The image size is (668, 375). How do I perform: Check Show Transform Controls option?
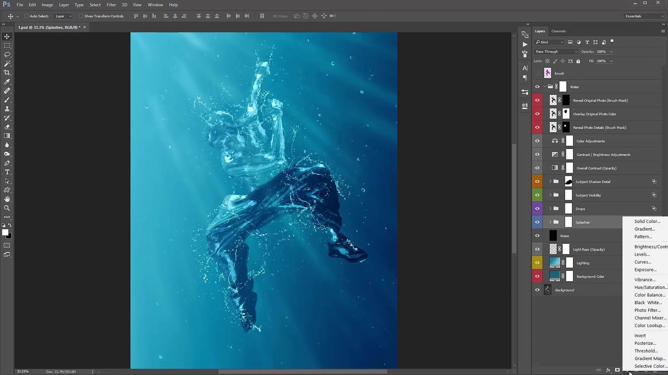coord(81,16)
